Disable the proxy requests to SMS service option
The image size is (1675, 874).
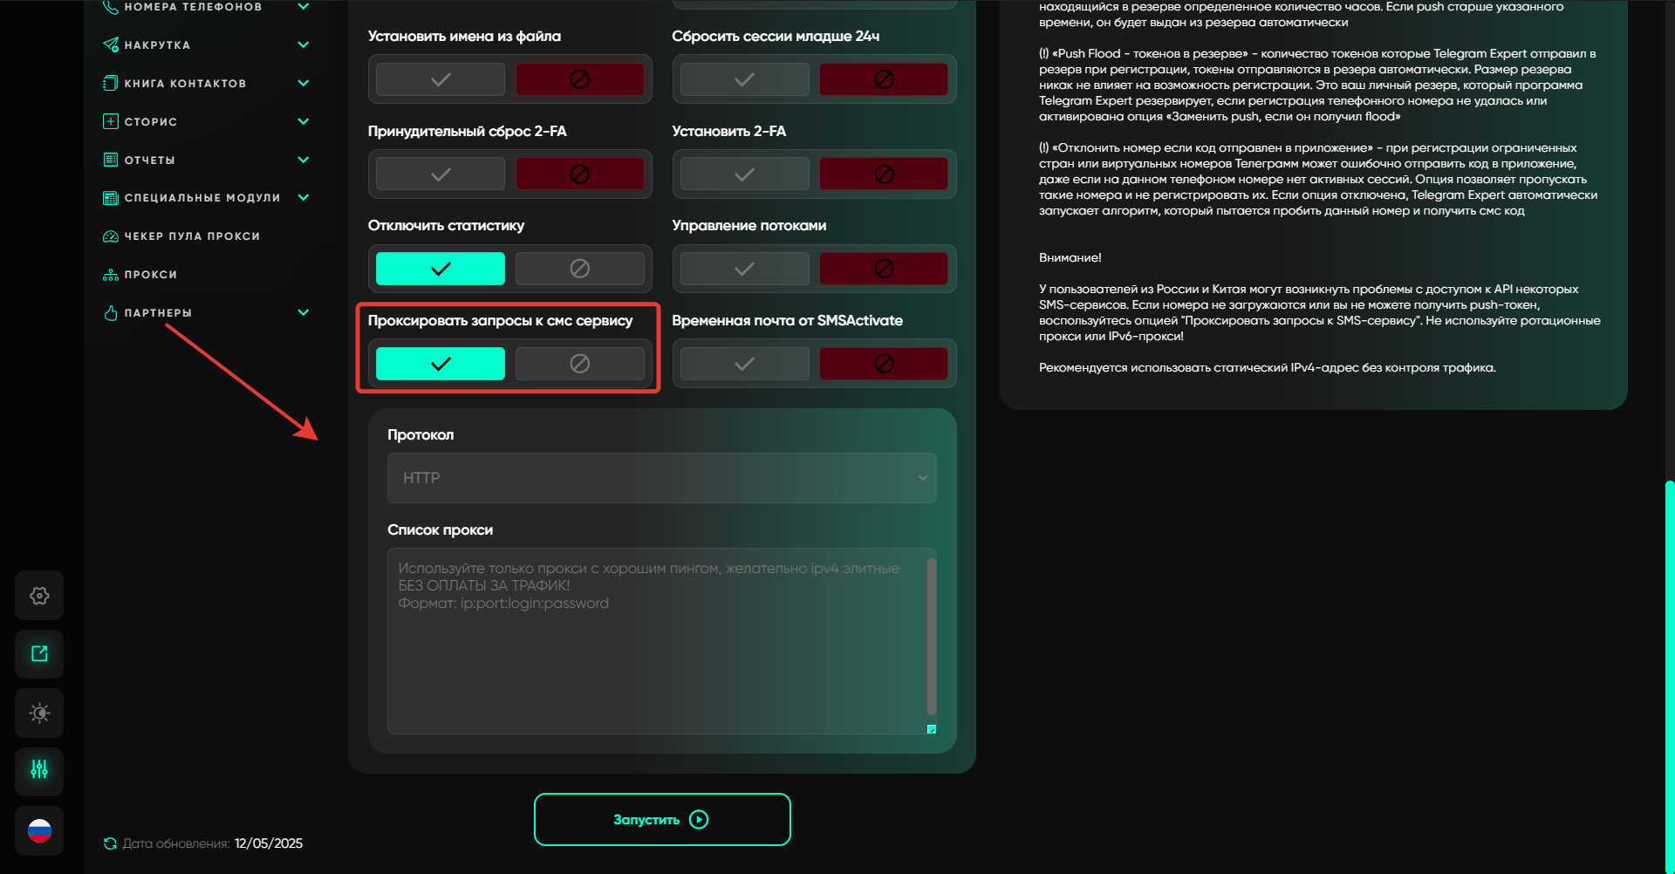[579, 364]
